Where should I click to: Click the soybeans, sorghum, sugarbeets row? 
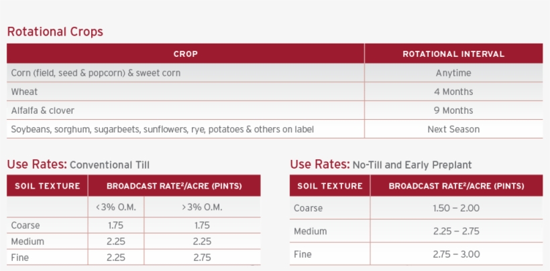click(x=274, y=129)
